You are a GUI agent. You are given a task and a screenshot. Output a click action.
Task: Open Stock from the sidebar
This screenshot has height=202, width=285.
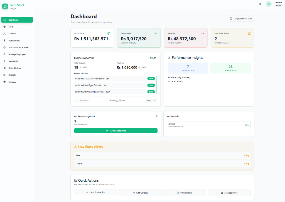(11, 27)
